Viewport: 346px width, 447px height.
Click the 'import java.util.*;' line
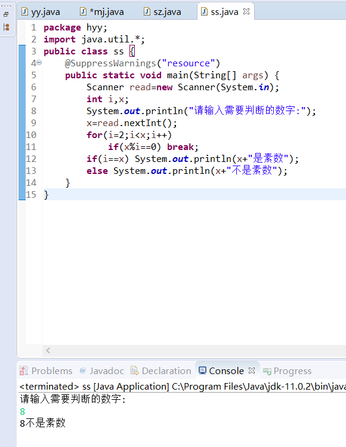click(x=94, y=39)
